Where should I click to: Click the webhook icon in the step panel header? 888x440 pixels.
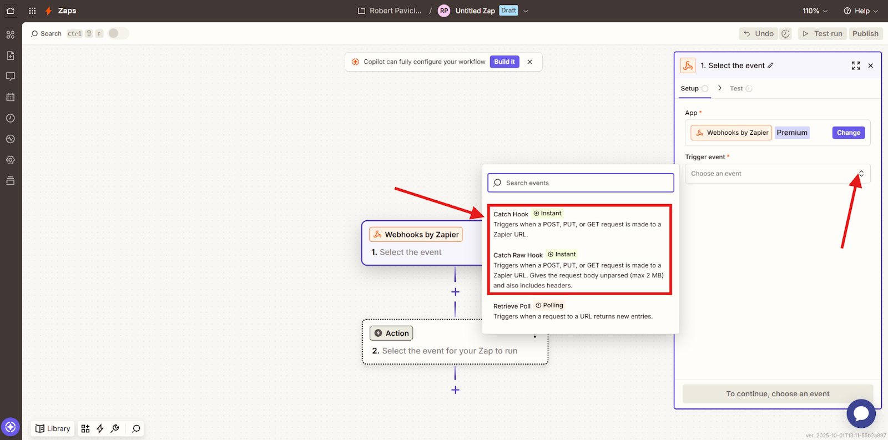(688, 65)
